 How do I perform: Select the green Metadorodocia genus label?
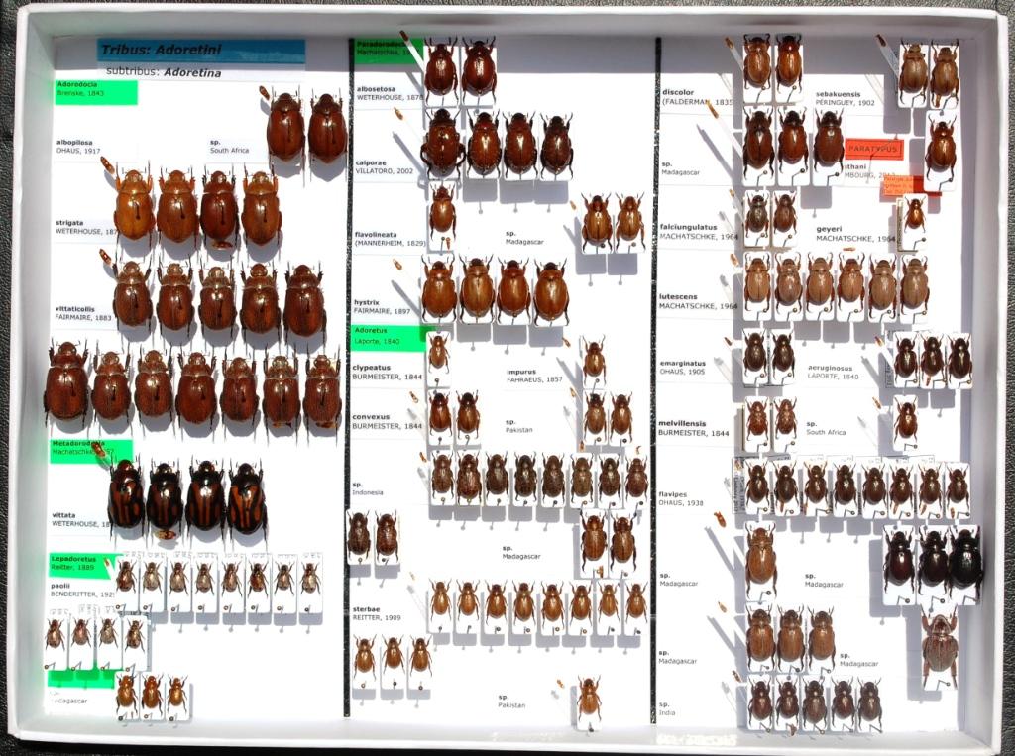[90, 450]
